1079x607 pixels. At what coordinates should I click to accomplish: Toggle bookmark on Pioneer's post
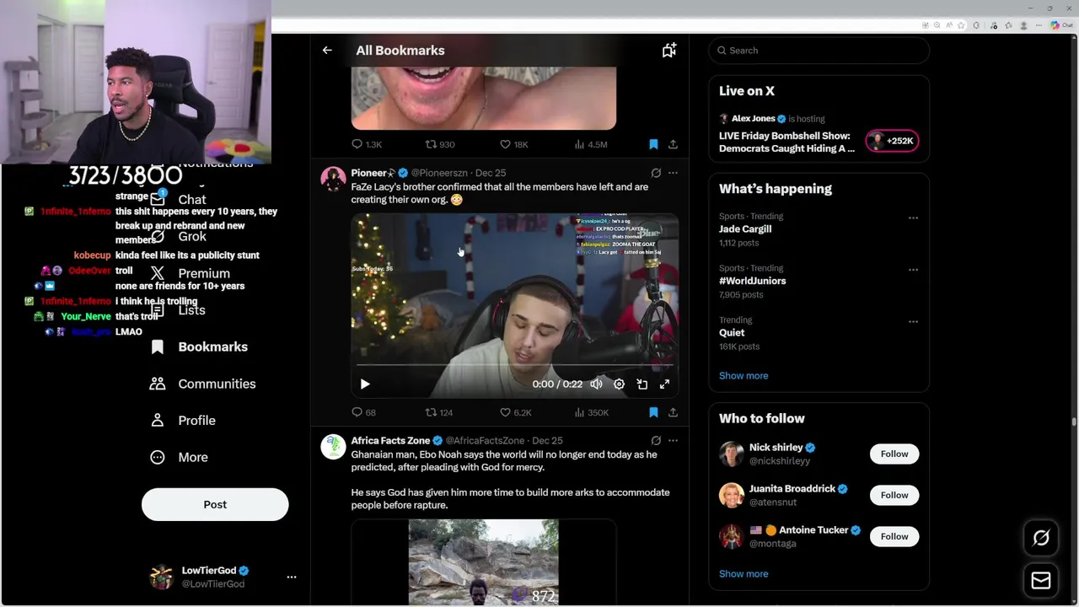(653, 412)
